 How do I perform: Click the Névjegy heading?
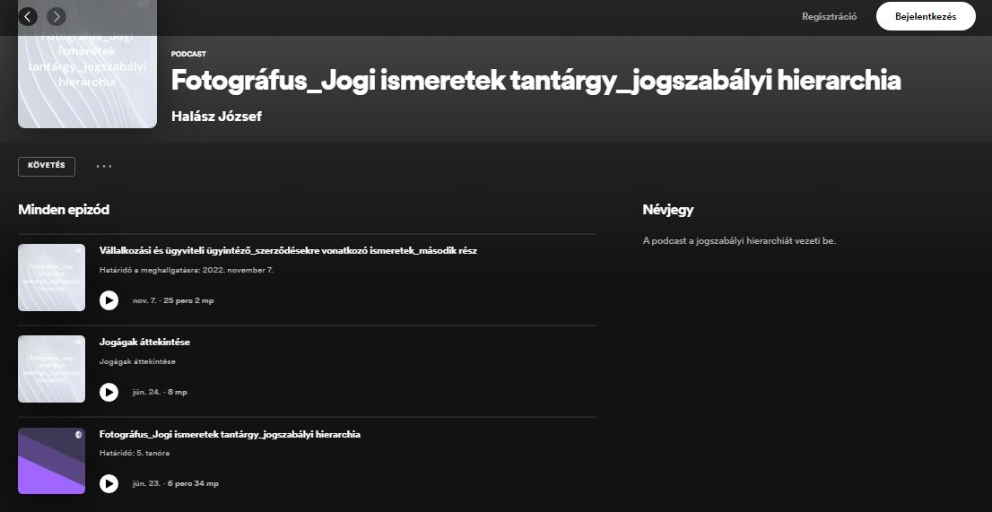click(x=668, y=210)
